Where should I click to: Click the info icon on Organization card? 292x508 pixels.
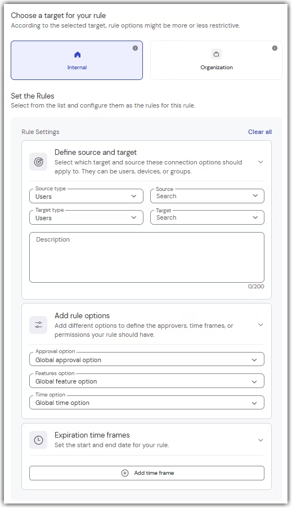(275, 48)
